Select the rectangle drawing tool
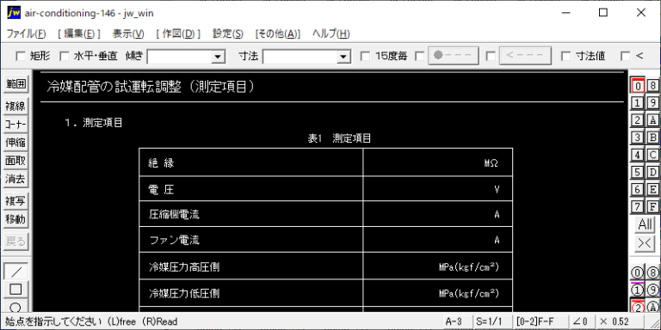661x330 pixels. (15, 289)
